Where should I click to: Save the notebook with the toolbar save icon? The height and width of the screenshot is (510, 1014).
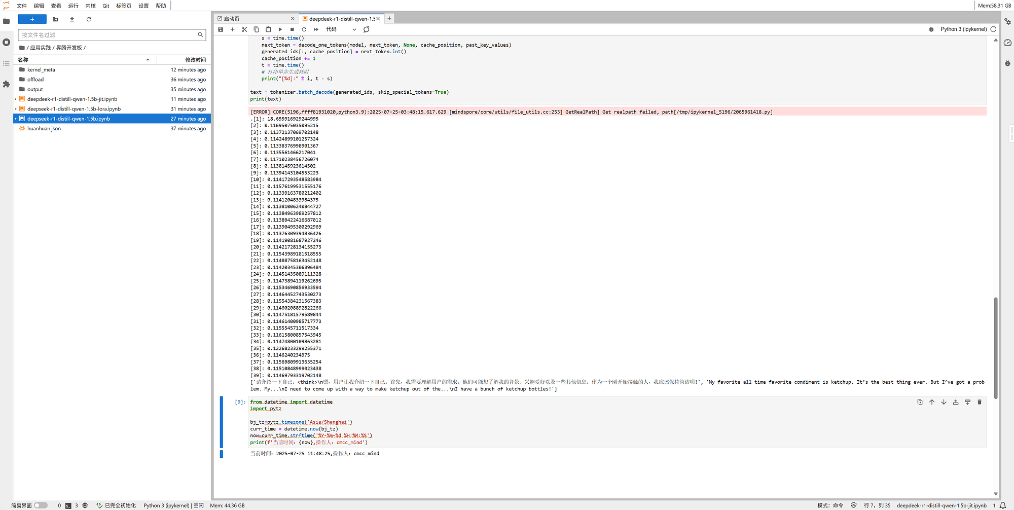[221, 29]
